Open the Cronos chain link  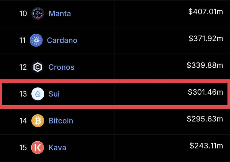pos(61,67)
